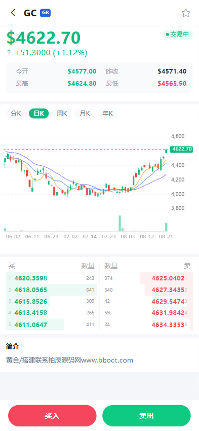
Task: Click the 交易中 status badge
Action: pos(178,34)
